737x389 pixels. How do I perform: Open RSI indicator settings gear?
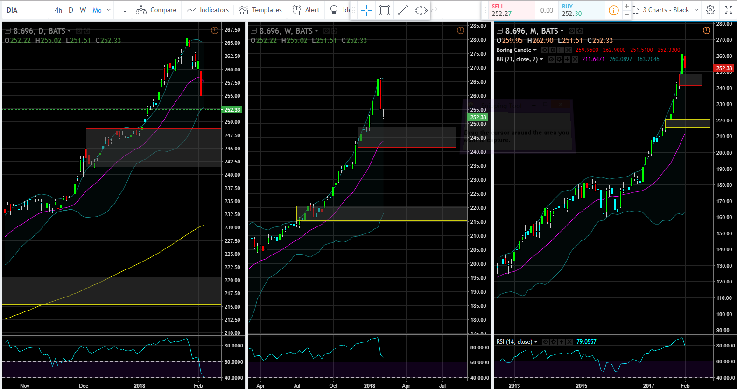553,342
